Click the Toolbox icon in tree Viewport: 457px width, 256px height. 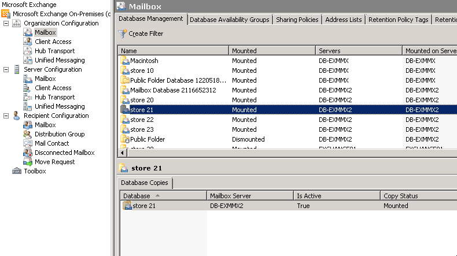[x=17, y=171]
